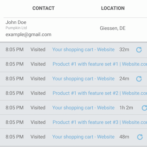Screen dimensions: 147x147
Task: Sort by the CONTACT column header
Action: (43, 8)
